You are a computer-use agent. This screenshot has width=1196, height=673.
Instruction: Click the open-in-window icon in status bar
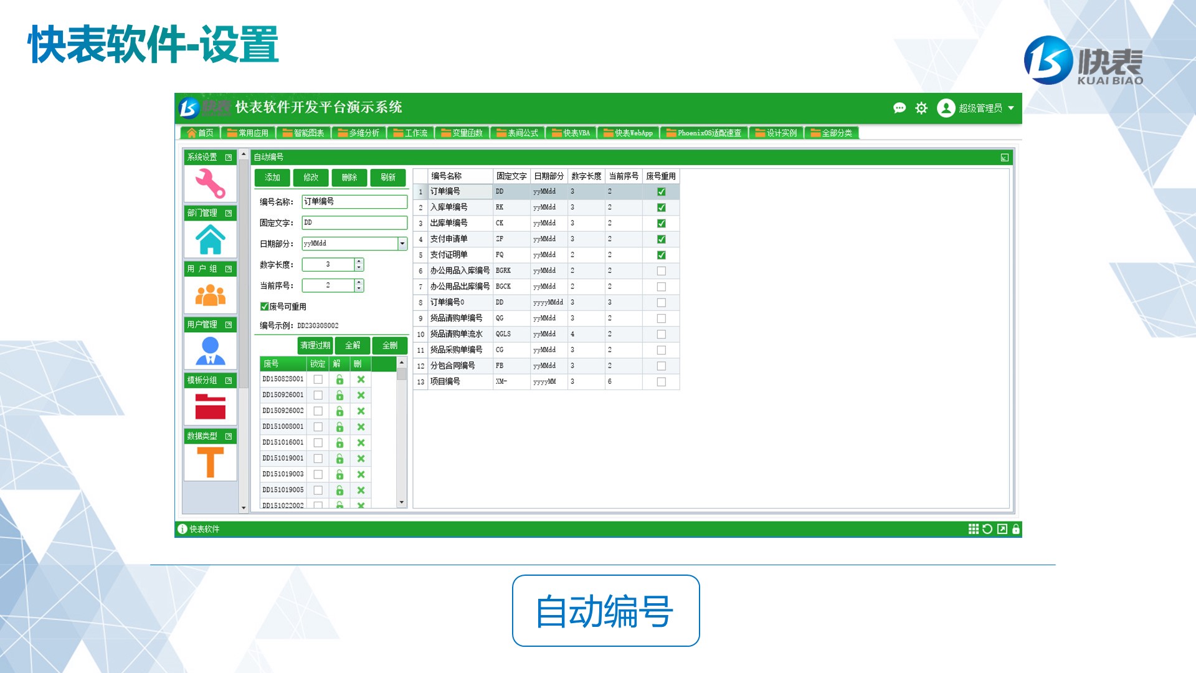[x=1002, y=529]
